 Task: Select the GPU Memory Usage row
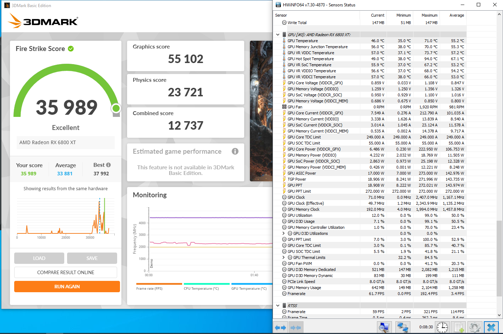370,288
